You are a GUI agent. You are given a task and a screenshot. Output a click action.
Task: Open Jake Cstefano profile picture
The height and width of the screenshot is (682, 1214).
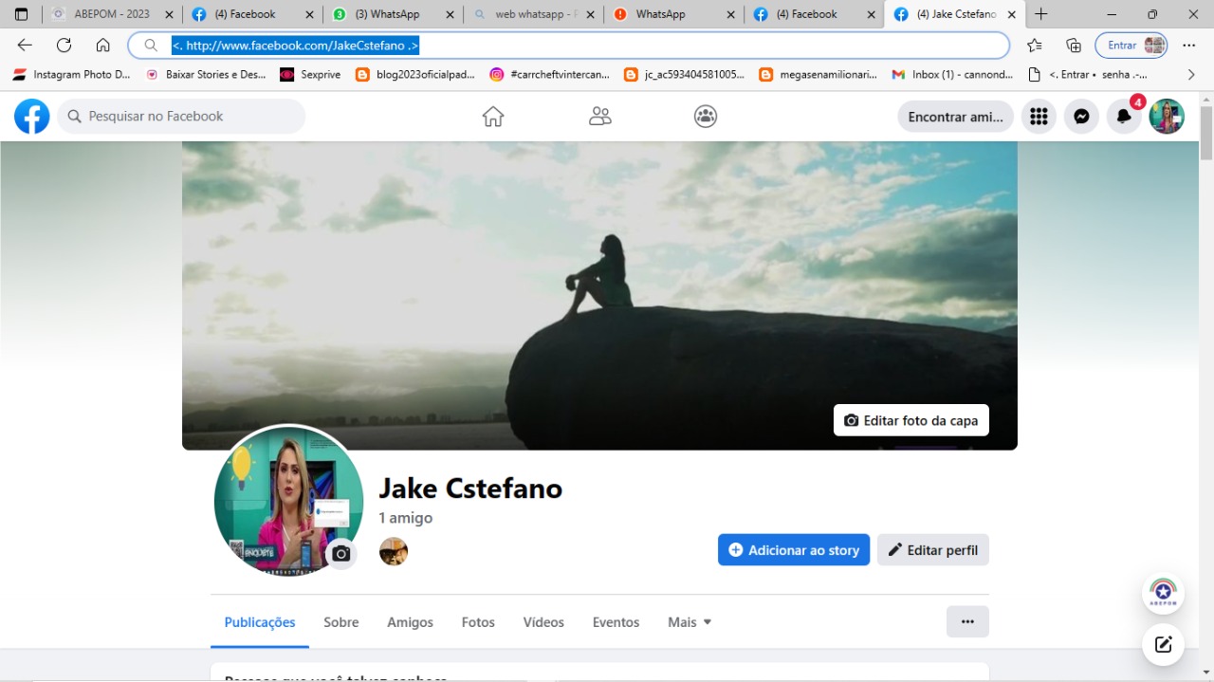pos(288,501)
